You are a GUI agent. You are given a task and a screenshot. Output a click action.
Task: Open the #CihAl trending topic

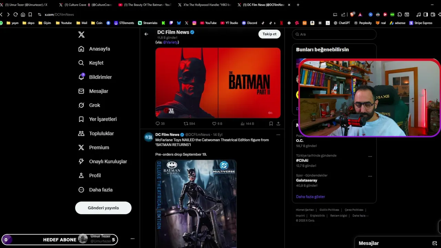pyautogui.click(x=302, y=161)
